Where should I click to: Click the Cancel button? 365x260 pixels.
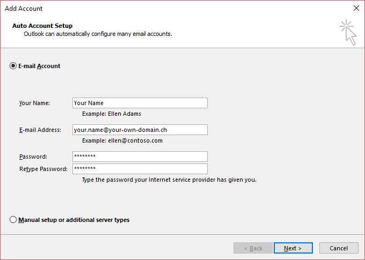[339, 248]
